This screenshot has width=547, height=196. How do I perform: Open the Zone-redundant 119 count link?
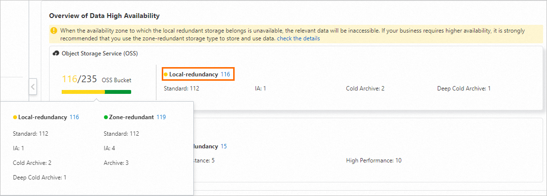pos(161,117)
